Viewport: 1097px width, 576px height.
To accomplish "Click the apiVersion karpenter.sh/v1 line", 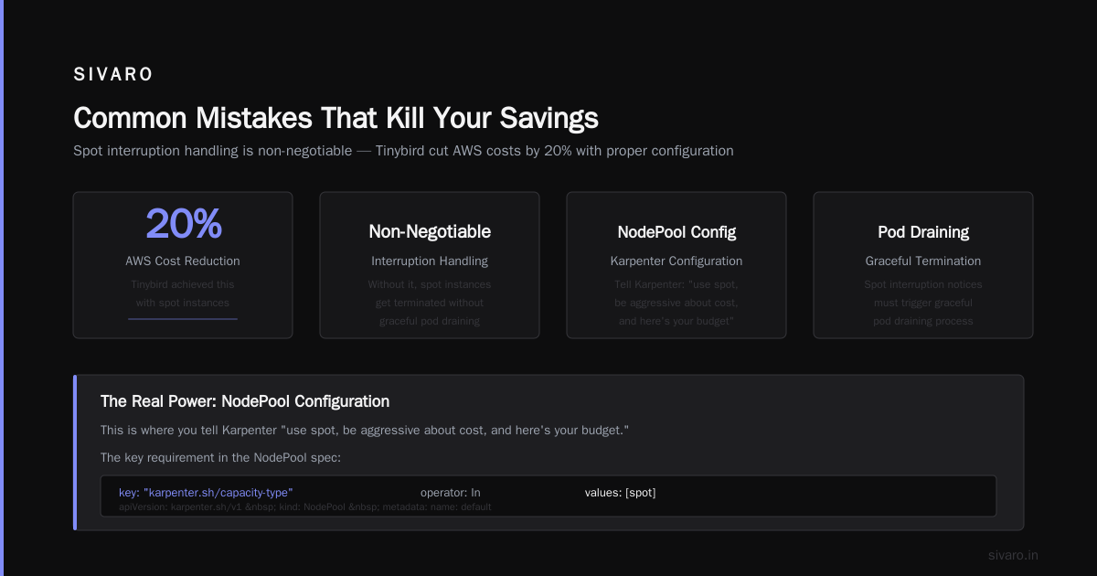I will coord(305,507).
